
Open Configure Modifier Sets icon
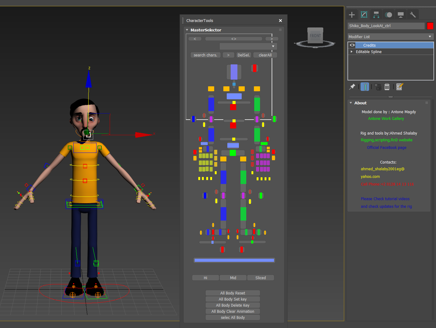pyautogui.click(x=400, y=87)
